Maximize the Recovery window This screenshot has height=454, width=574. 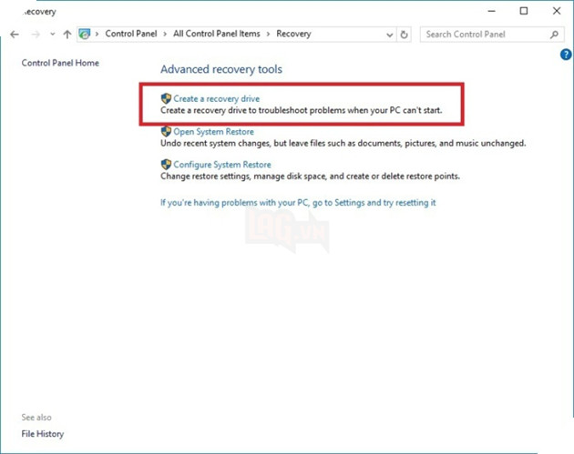pyautogui.click(x=524, y=11)
